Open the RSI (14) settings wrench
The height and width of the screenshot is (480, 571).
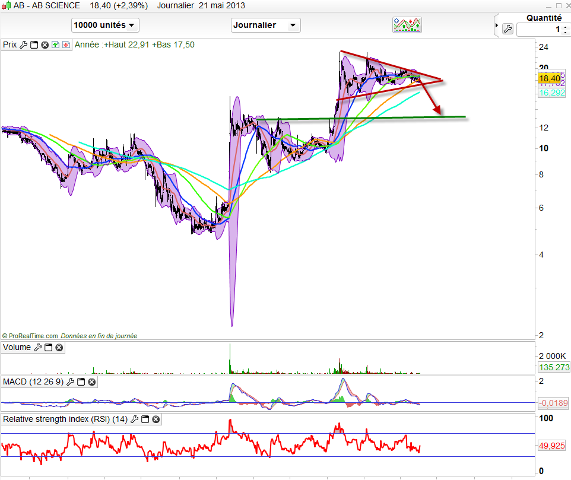click(x=135, y=419)
